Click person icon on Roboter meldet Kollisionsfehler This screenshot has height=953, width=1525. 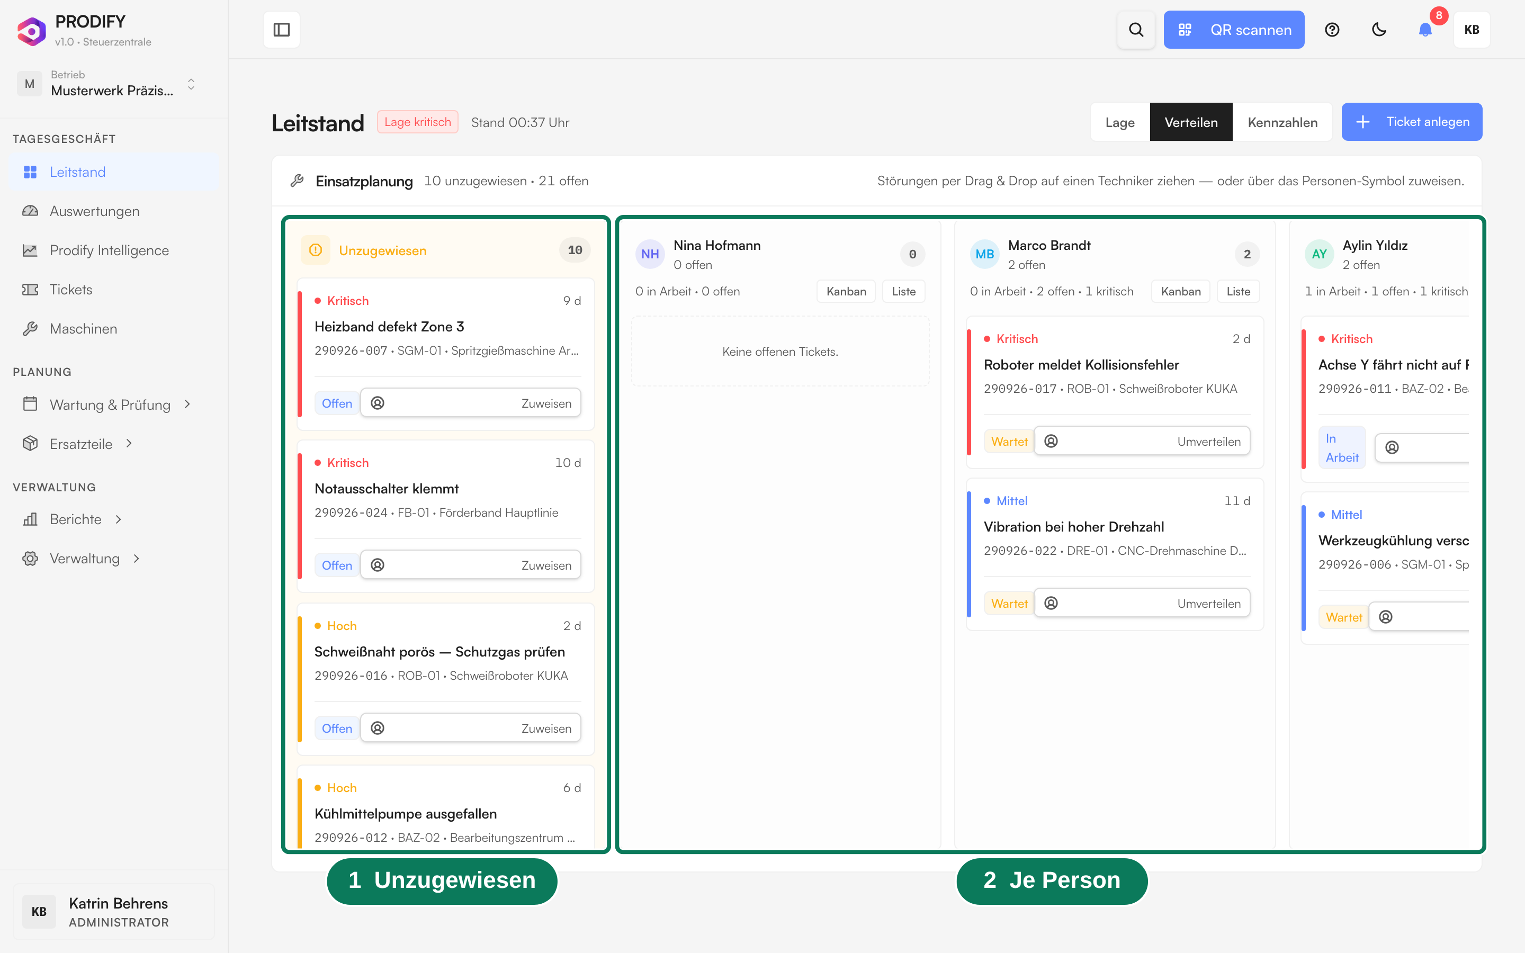pos(1051,441)
